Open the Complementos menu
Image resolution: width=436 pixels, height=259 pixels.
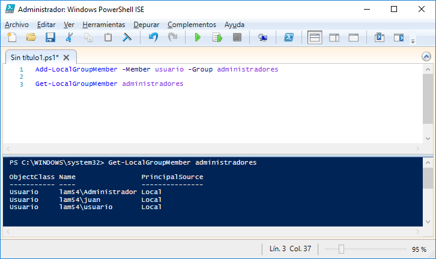(x=192, y=25)
